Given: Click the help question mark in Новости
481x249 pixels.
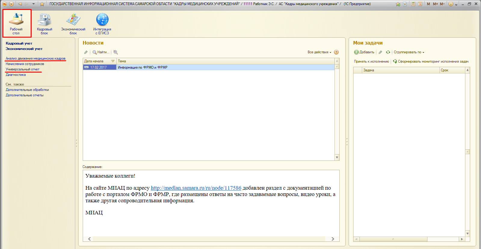Looking at the screenshot, I should click(x=336, y=52).
